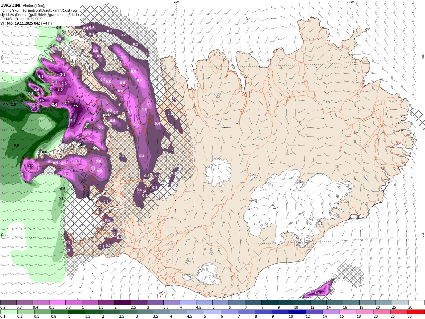The width and height of the screenshot is (425, 319).
Task: Click the 4.0 precipitation value on the map
Action: (36, 106)
